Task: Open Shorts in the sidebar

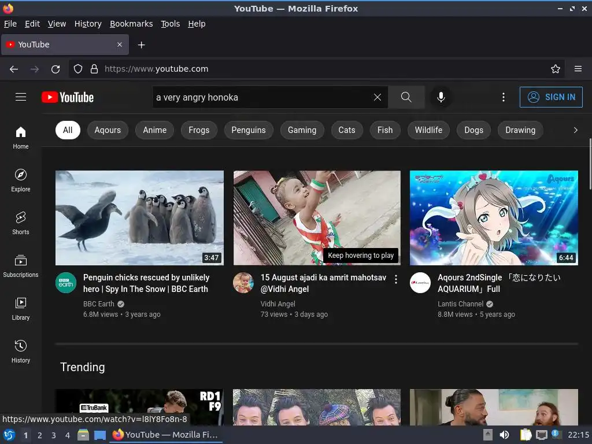Action: pos(21,224)
